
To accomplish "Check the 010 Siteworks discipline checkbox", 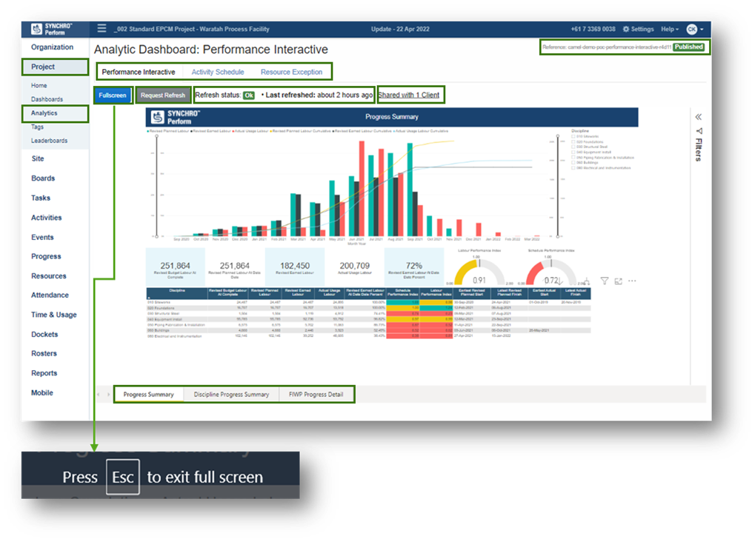I will pyautogui.click(x=573, y=136).
